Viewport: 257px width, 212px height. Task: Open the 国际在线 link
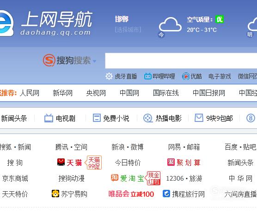tap(166, 93)
